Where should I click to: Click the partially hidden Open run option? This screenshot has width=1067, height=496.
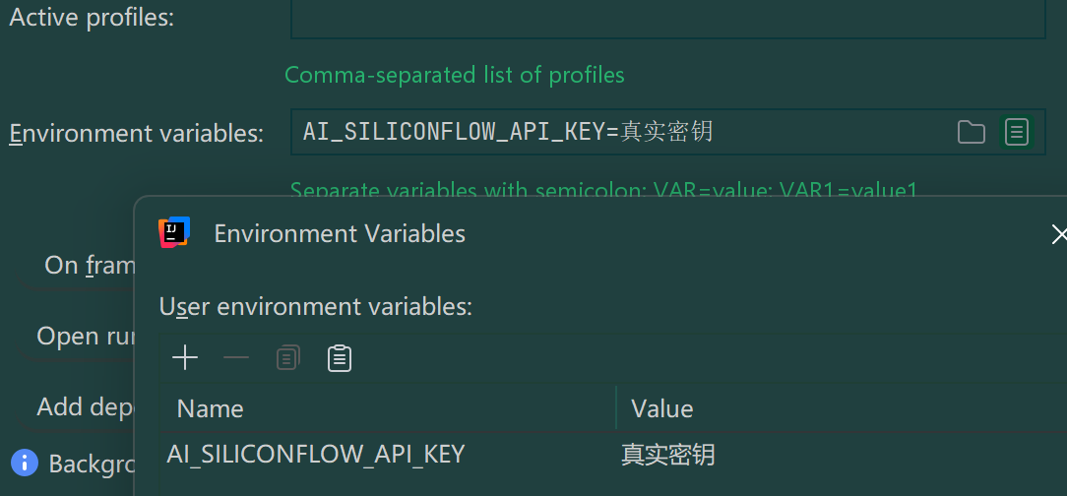(x=85, y=337)
